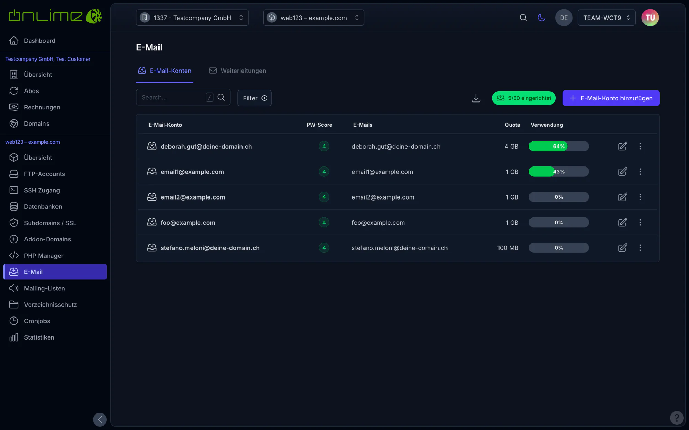
Task: Edit email2@example.com account
Action: pyautogui.click(x=623, y=197)
